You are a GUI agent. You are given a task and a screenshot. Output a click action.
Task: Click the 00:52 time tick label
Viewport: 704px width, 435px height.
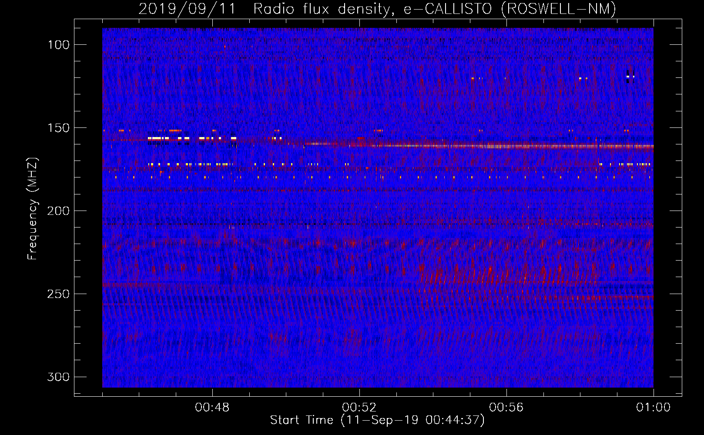359,408
